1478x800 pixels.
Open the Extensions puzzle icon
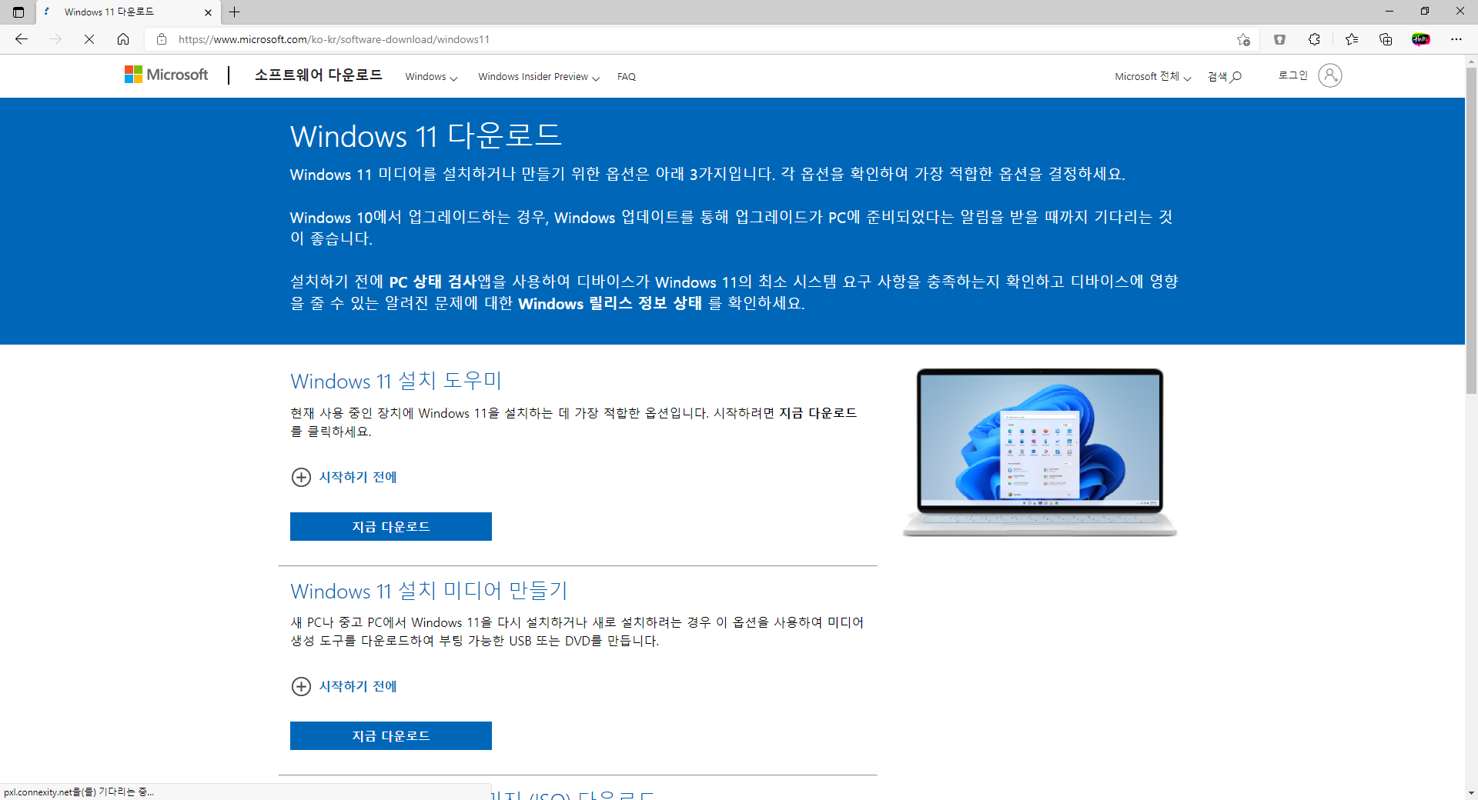coord(1314,39)
